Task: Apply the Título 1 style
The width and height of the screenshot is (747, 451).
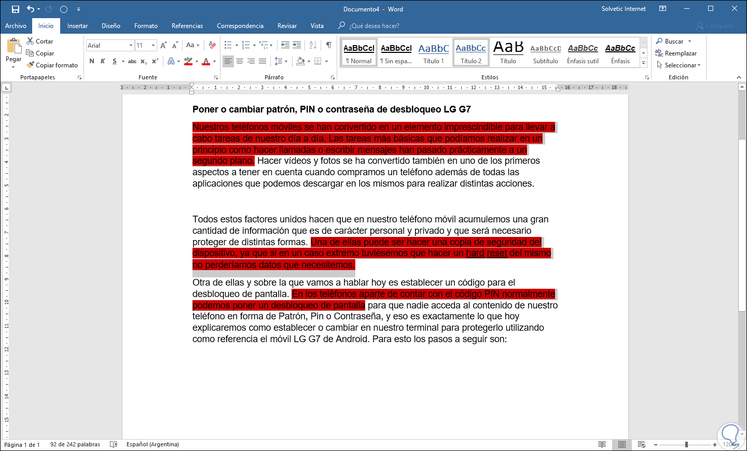Action: click(x=434, y=53)
